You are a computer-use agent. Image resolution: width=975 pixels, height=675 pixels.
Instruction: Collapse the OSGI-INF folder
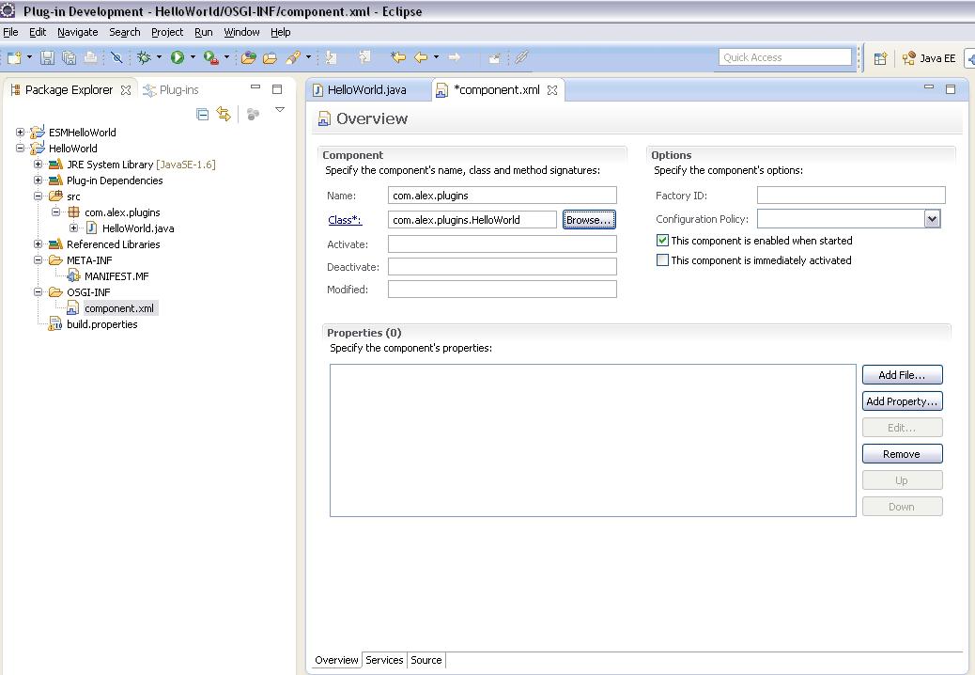38,291
